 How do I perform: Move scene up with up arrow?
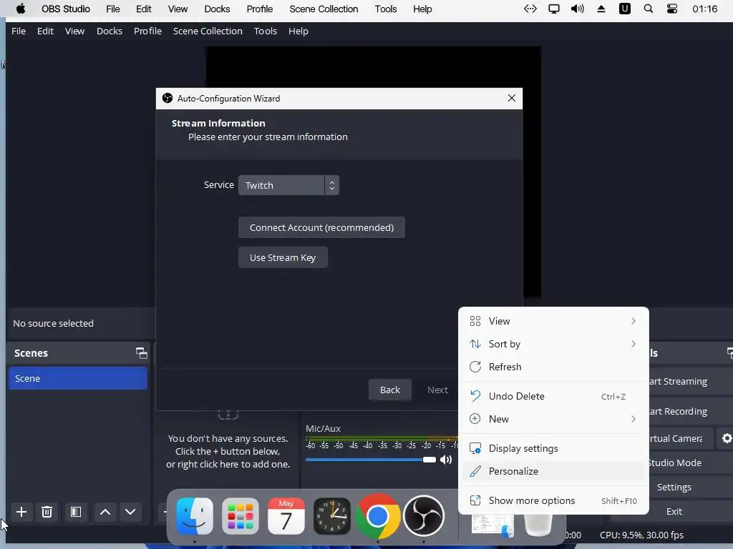pyautogui.click(x=105, y=512)
